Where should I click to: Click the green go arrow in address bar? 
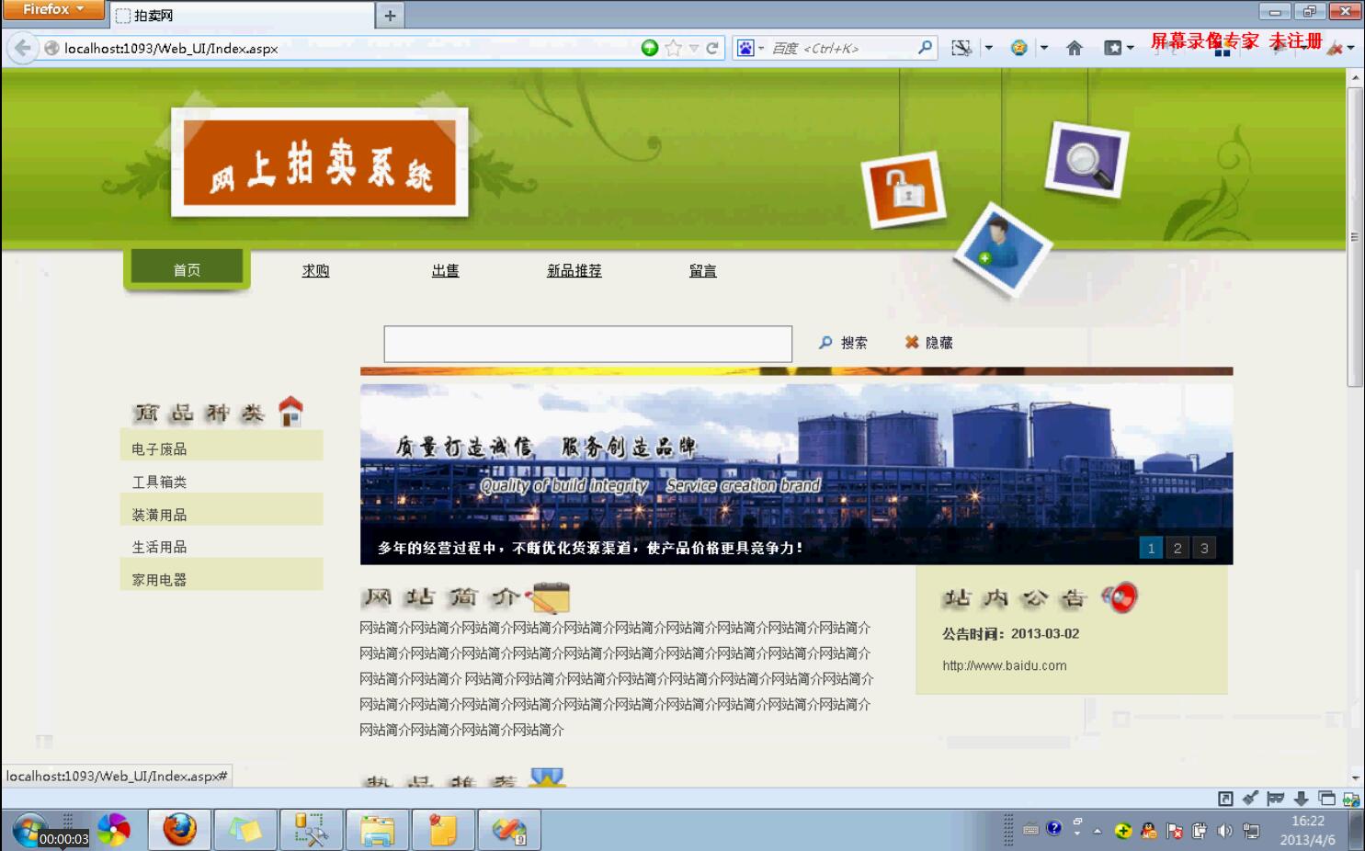click(x=650, y=48)
